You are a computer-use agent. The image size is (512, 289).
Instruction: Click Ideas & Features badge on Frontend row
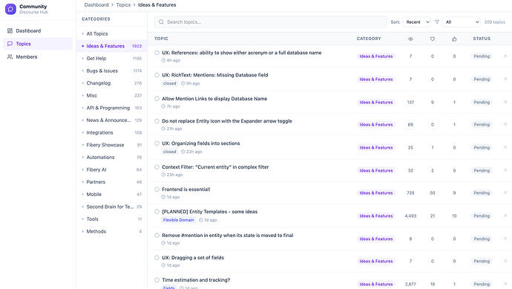[x=375, y=193]
